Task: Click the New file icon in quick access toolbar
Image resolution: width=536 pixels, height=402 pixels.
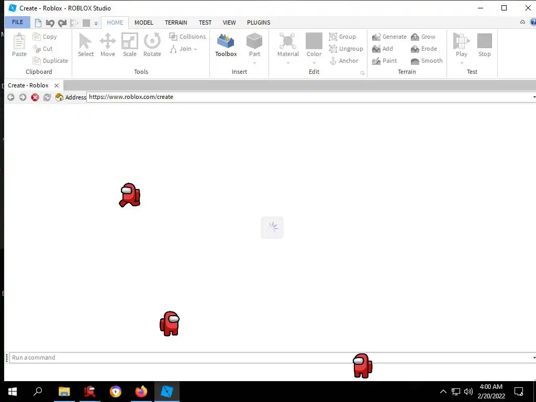Action: point(38,23)
